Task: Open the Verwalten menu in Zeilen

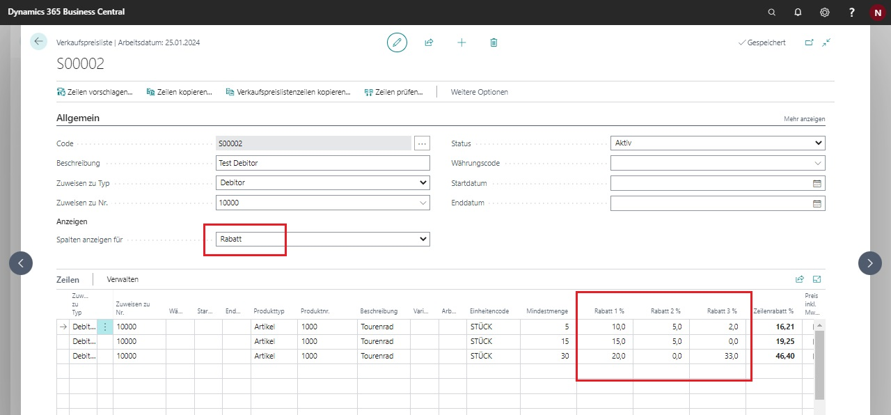Action: (123, 279)
